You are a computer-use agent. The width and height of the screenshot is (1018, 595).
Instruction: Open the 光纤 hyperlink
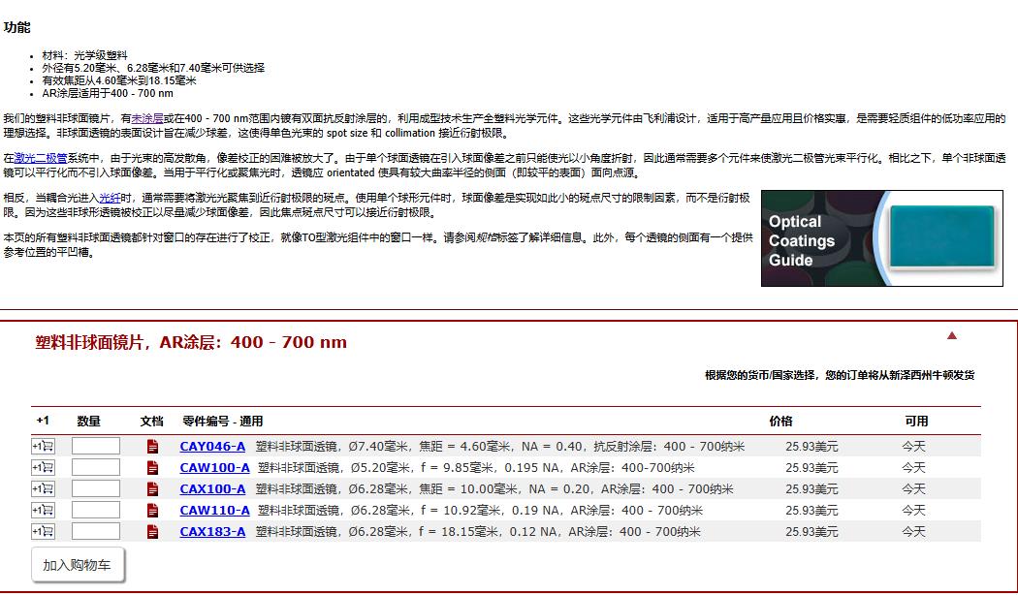[110, 198]
